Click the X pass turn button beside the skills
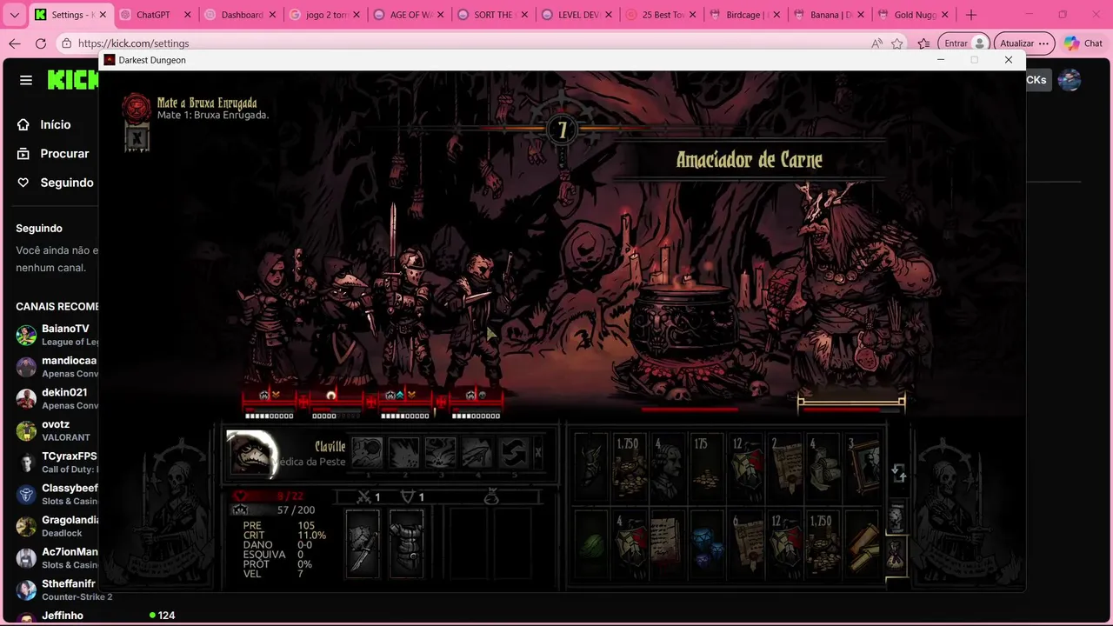 (538, 453)
